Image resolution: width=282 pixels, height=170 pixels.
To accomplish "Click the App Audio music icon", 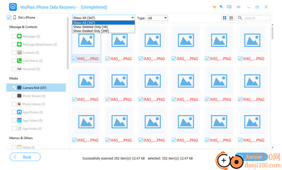I will tap(19, 129).
